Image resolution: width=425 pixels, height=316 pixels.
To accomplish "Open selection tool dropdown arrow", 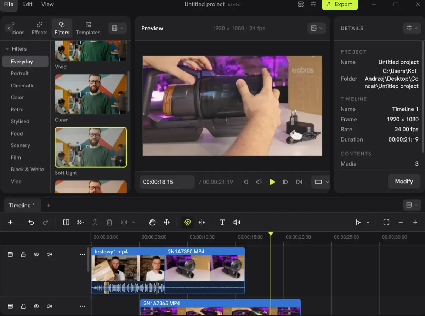I will pos(368,222).
